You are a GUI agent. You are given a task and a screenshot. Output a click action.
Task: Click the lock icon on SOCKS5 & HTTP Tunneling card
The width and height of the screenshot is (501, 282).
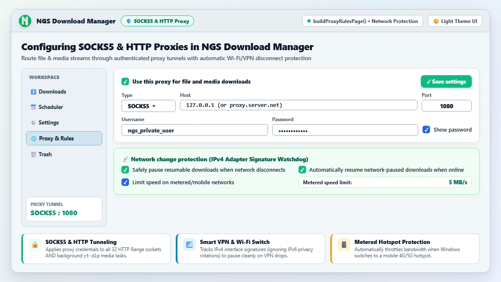[35, 244]
